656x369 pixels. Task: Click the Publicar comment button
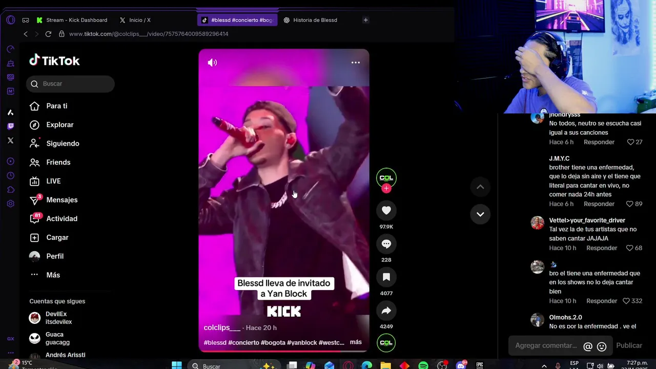pos(629,345)
